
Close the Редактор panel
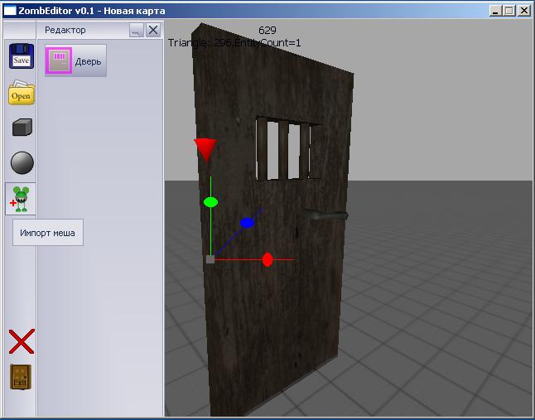click(152, 30)
